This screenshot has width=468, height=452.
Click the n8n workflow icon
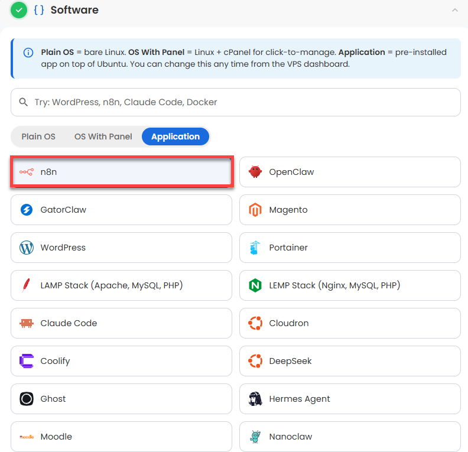[27, 172]
